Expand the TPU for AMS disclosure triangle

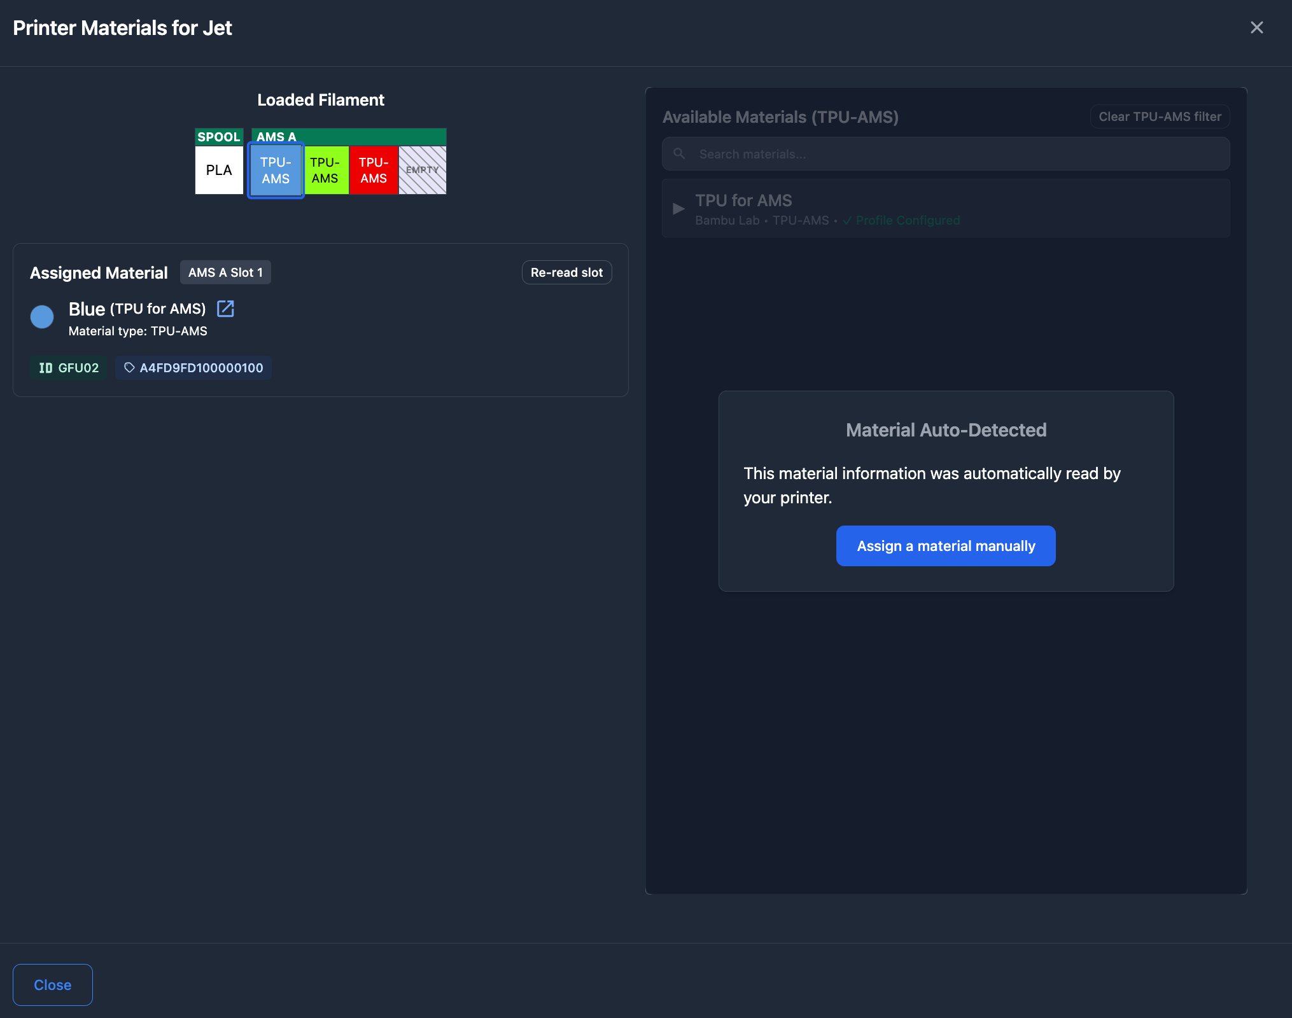pyautogui.click(x=678, y=209)
